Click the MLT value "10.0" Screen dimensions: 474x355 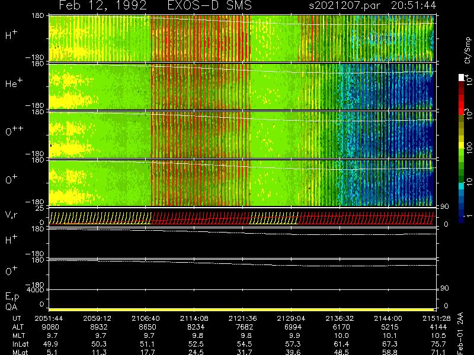coord(341,335)
